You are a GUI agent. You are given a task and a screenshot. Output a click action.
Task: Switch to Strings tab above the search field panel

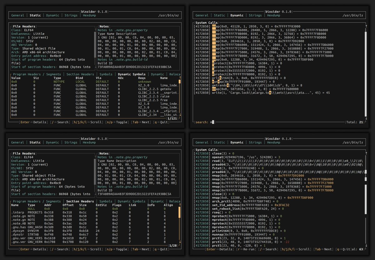pyautogui.click(x=255, y=15)
